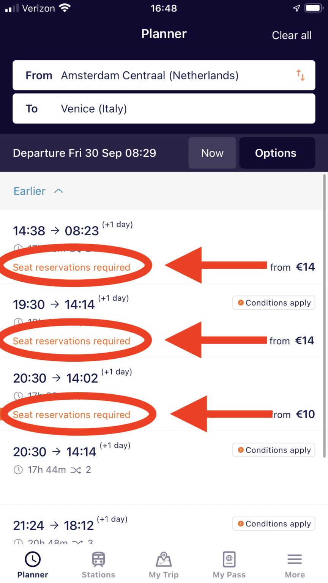Change departure time Fri 30 Sep 08:29
Viewport: 328px width, 583px height.
click(x=84, y=153)
